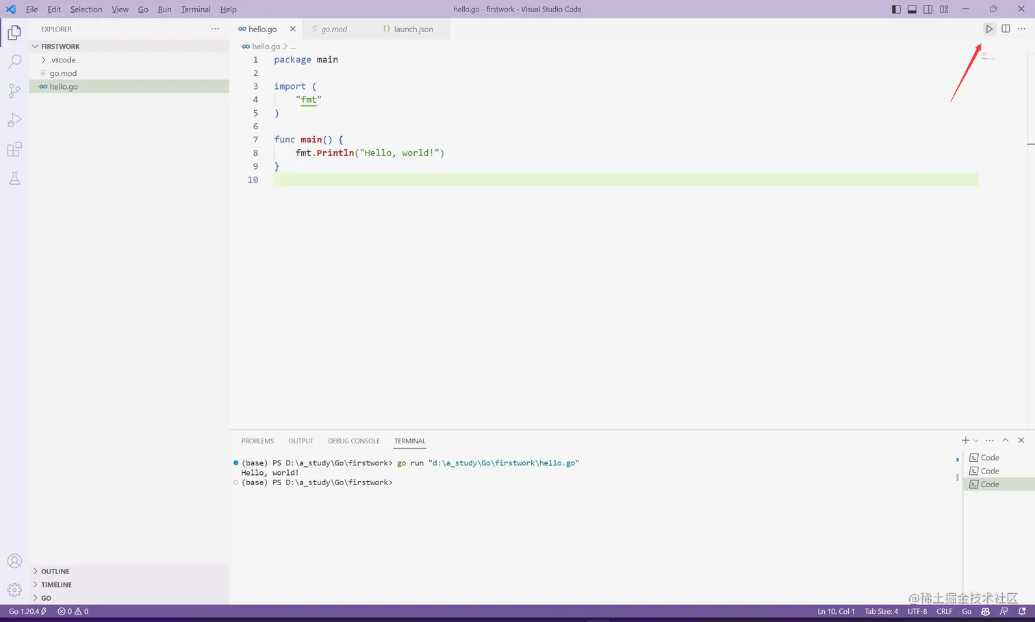The width and height of the screenshot is (1035, 622).
Task: Open the Go menu
Action: point(143,9)
